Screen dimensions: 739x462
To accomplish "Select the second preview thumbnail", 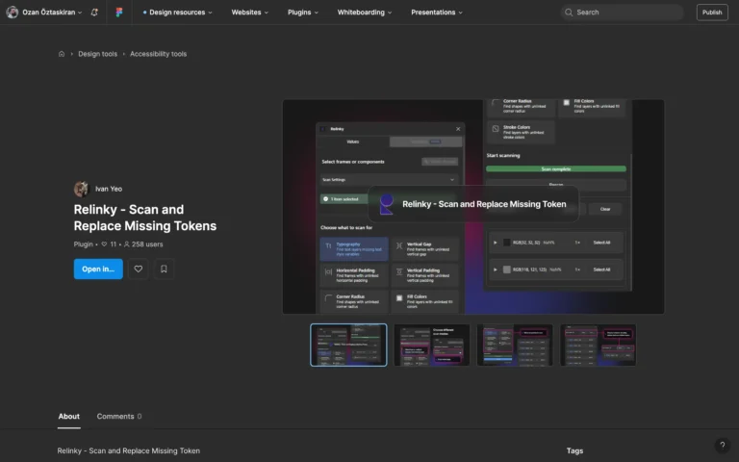I will pyautogui.click(x=432, y=345).
